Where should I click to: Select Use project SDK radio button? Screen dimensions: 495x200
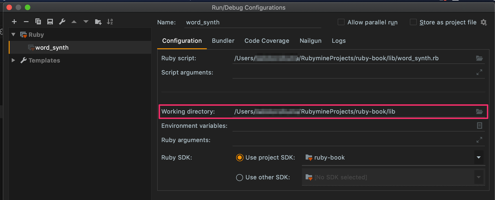click(x=240, y=158)
